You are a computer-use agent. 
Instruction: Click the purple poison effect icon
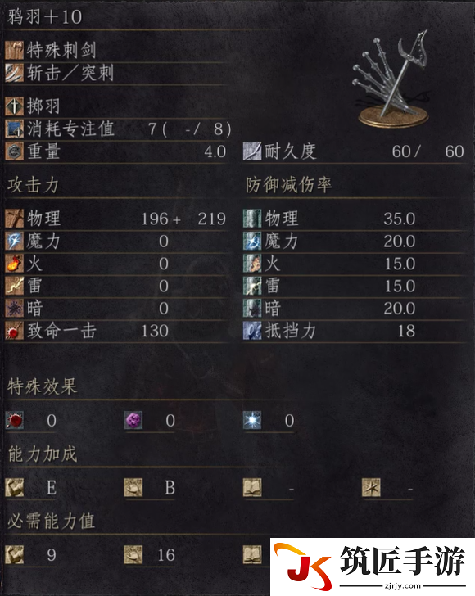(133, 421)
